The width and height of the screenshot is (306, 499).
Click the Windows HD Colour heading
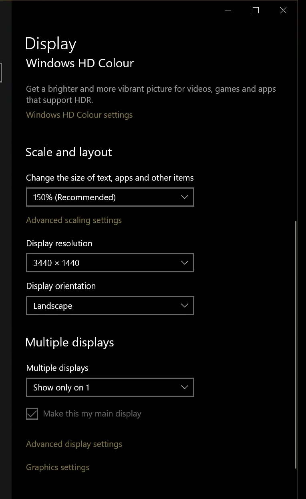[x=80, y=63]
